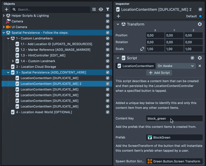Open the Script component gear settings
Viewport: 206px width, 166px height.
200,58
